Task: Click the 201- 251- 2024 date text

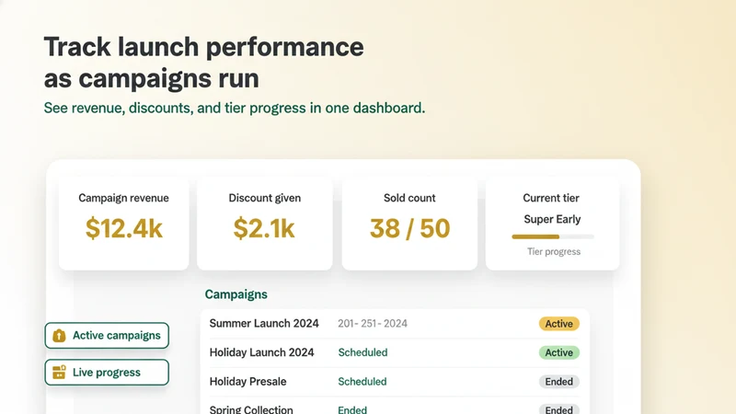Action: [x=373, y=324]
